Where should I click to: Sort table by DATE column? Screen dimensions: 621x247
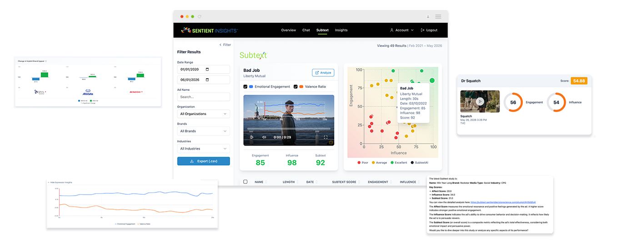point(311,182)
